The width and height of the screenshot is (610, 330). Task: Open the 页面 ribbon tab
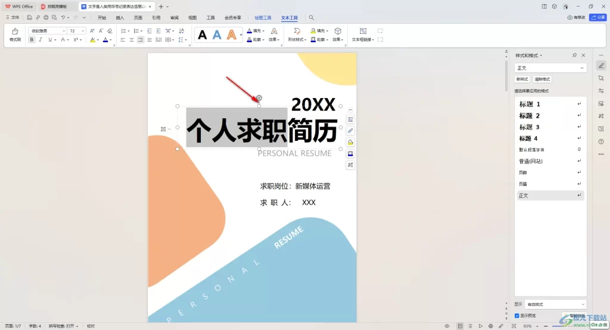138,17
